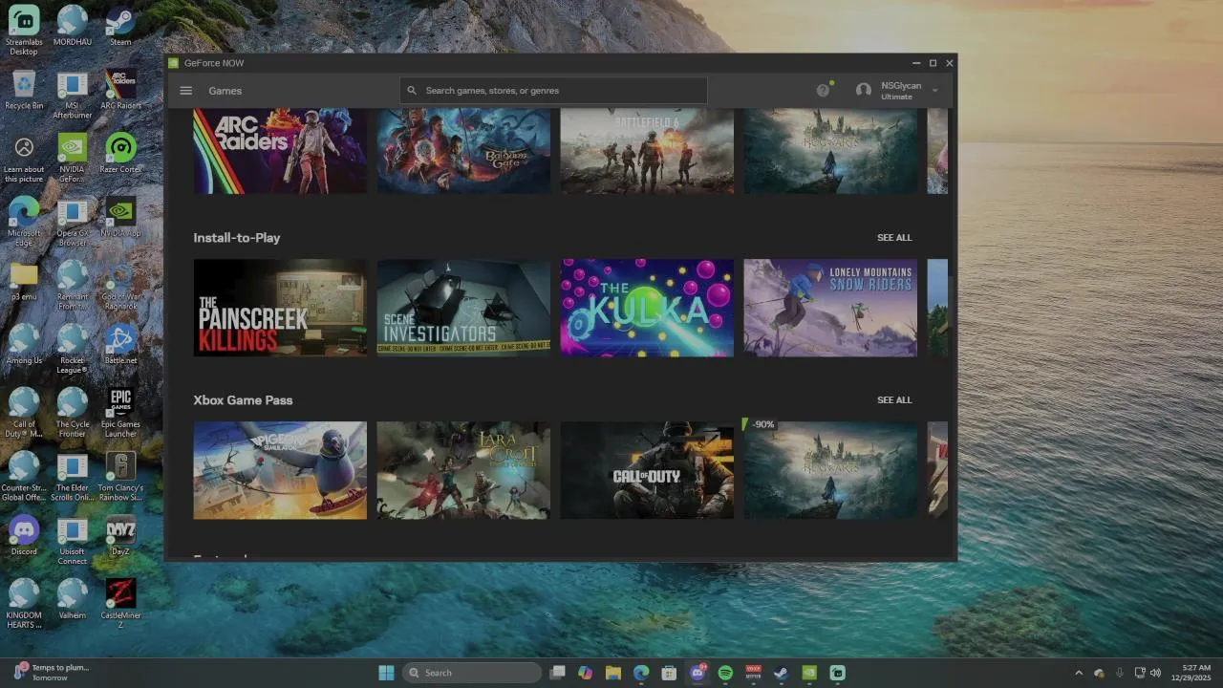Select the Razer Cortex desktop icon

[120, 155]
